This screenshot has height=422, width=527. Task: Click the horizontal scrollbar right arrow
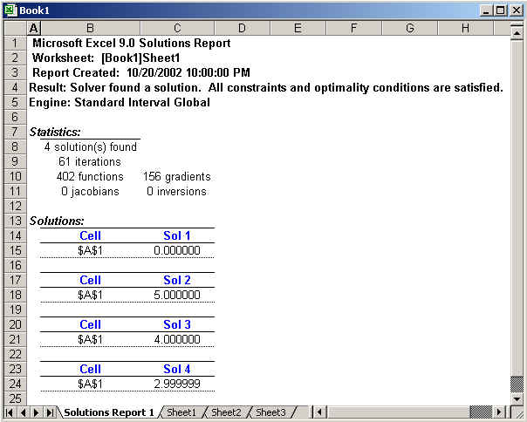click(x=499, y=412)
